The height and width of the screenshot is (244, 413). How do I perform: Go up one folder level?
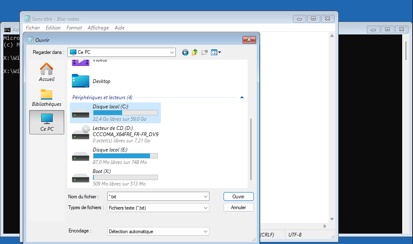(x=194, y=52)
